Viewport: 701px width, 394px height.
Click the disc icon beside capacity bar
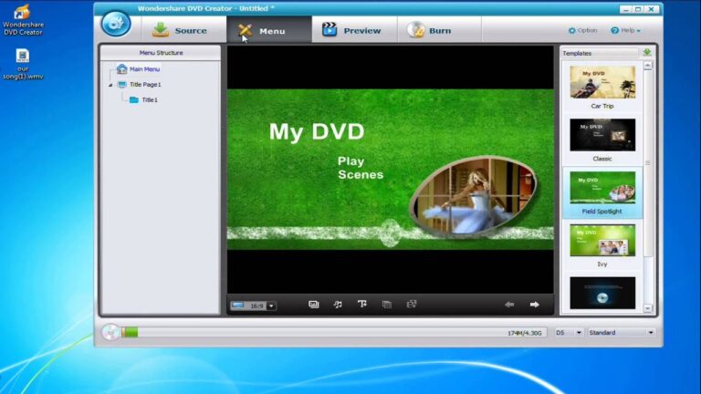[x=110, y=332]
